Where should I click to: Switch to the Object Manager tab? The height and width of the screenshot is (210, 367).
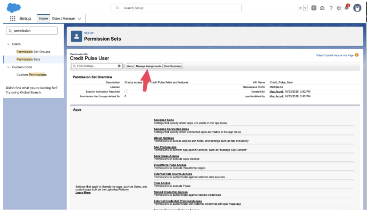(x=64, y=18)
